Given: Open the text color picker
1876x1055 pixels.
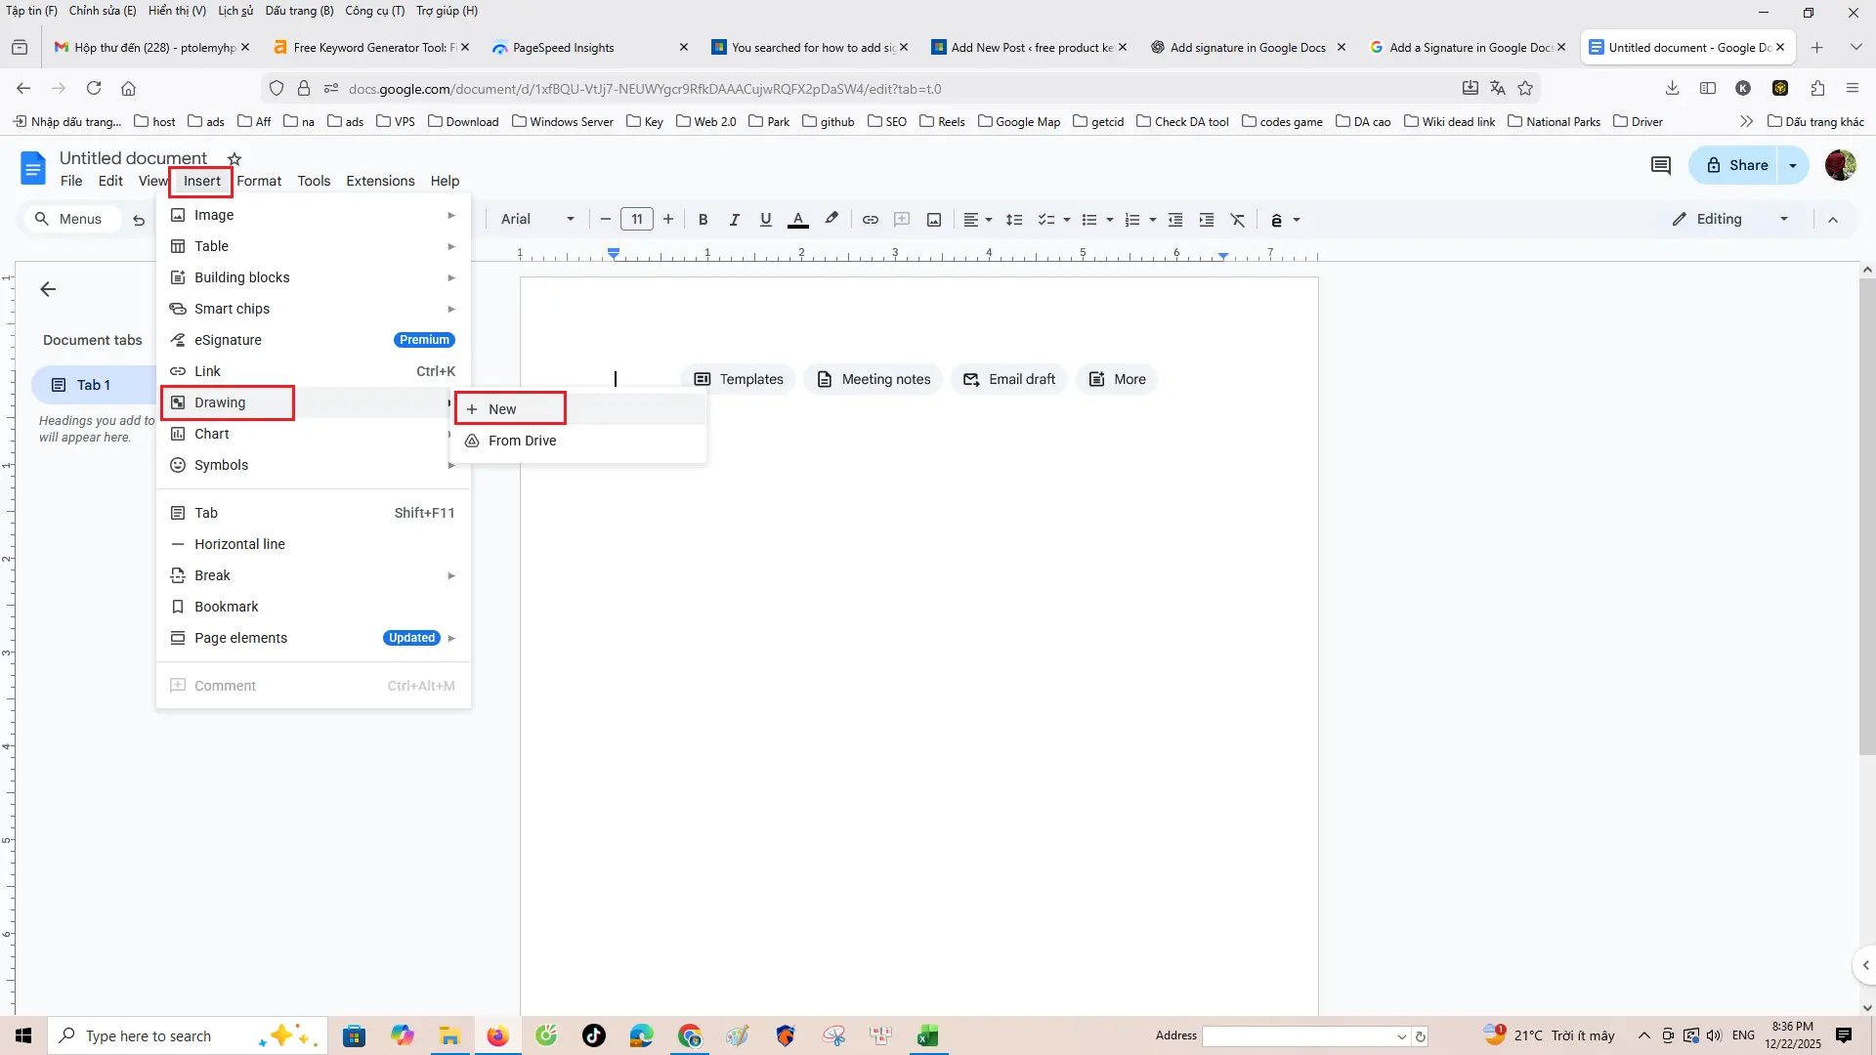Looking at the screenshot, I should [798, 220].
